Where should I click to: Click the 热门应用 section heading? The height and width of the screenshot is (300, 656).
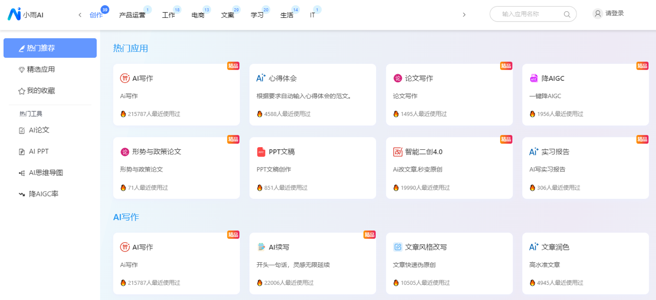click(x=131, y=49)
